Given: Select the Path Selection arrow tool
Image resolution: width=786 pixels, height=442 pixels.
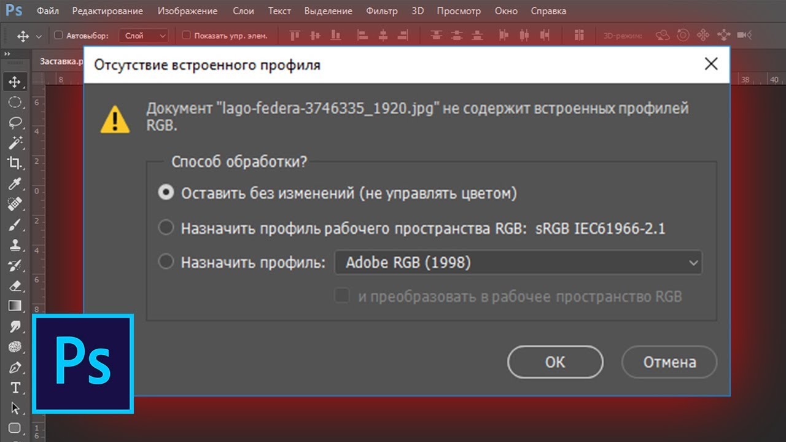Looking at the screenshot, I should tap(15, 408).
